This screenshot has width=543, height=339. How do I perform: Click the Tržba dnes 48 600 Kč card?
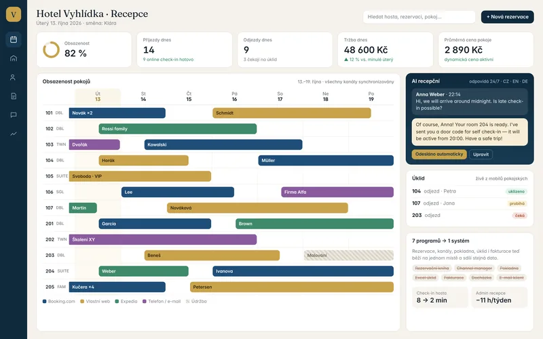pyautogui.click(x=386, y=49)
